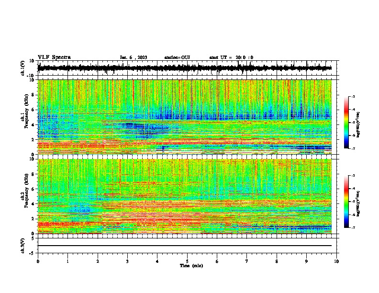Image resolution: width=379 pixels, height=293 pixels.
Task: Select the "Time (min)" axis title
Action: click(191, 266)
